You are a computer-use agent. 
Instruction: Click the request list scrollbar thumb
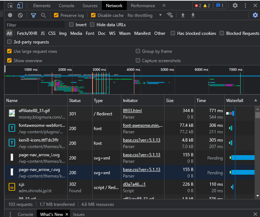click(257, 115)
